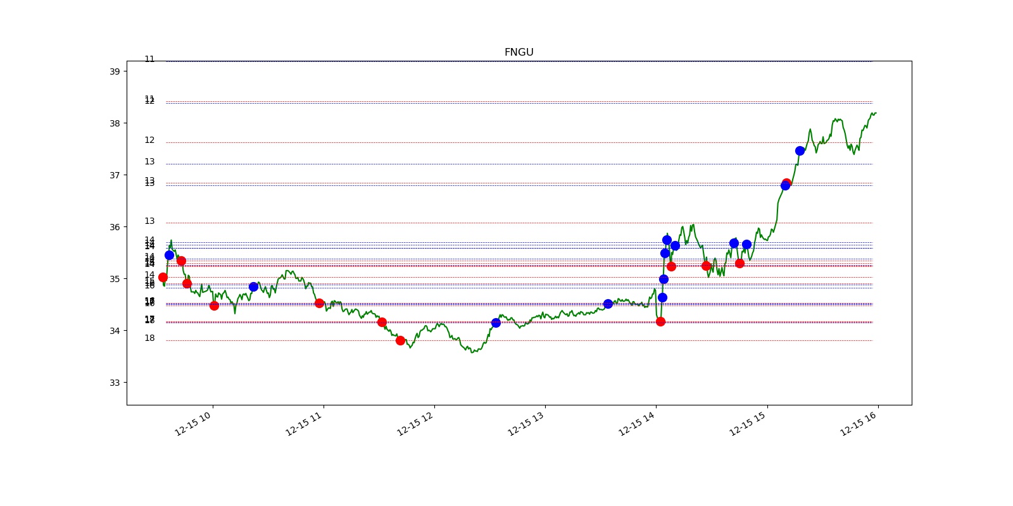
Task: Select blue marker between 12-15 13 and 14
Action: point(608,304)
